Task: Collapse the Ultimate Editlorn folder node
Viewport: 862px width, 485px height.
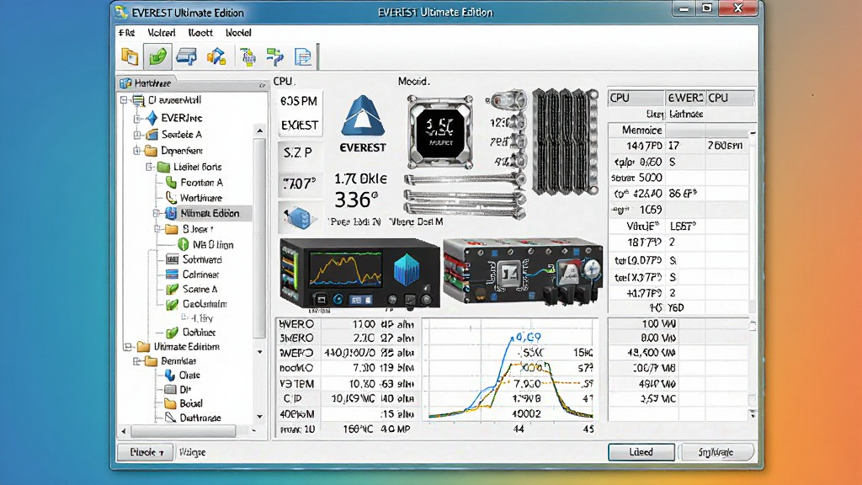Action: tap(128, 346)
